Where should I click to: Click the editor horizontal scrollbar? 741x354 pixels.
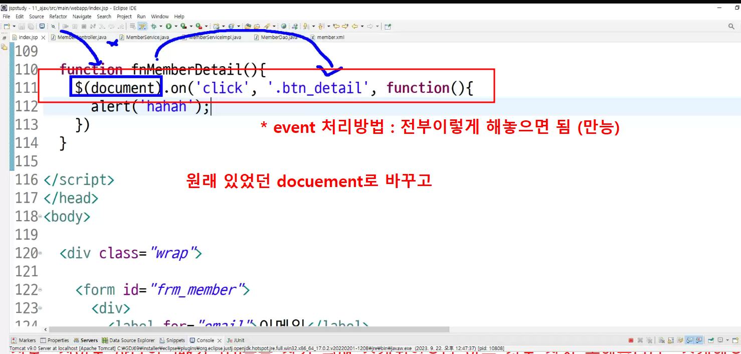(x=248, y=329)
